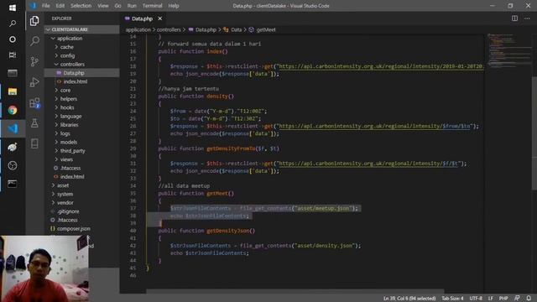Collapse the application folder
Image resolution: width=537 pixels, height=302 pixels.
point(82,39)
